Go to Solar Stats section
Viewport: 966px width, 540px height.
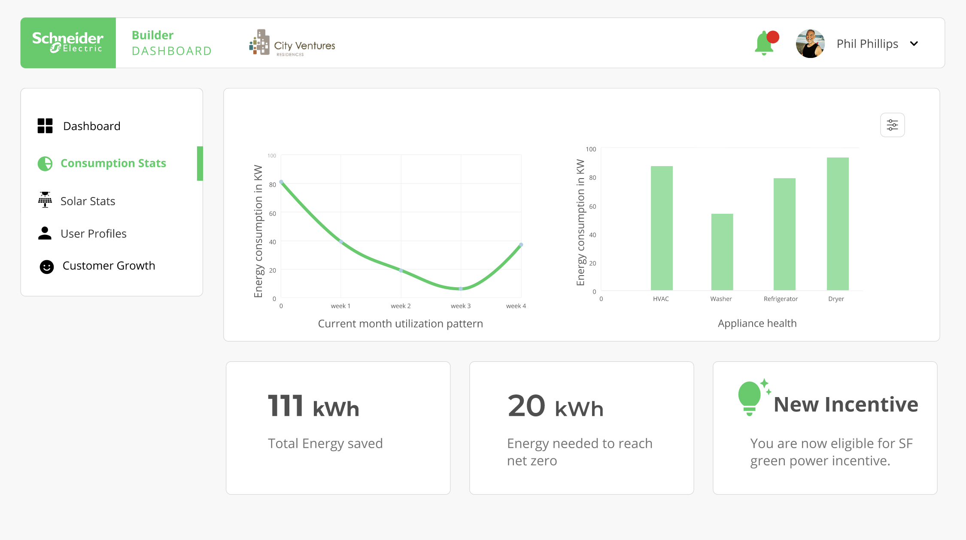[x=88, y=201]
